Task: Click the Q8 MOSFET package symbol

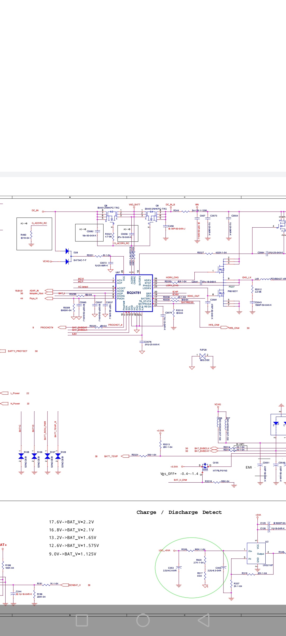Action: coord(111,215)
